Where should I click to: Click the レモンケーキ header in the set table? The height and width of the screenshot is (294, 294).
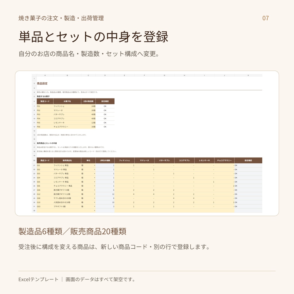pyautogui.click(x=204, y=160)
